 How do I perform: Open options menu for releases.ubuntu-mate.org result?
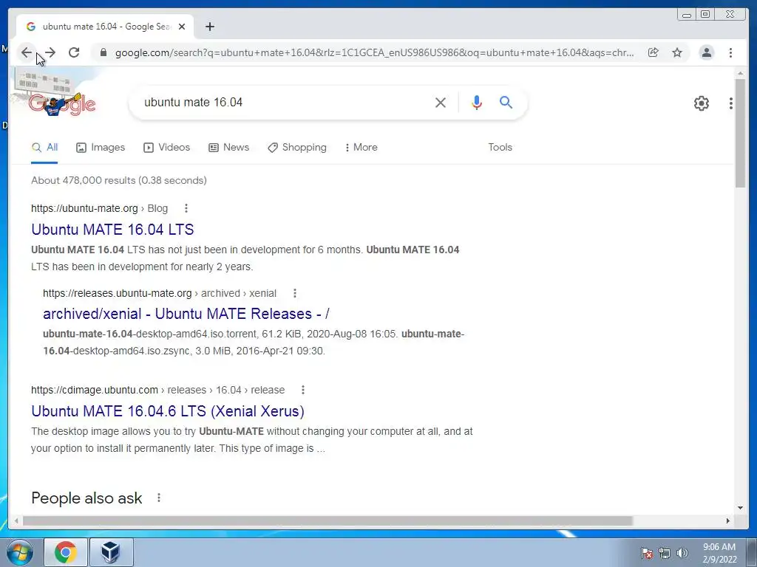pos(294,293)
